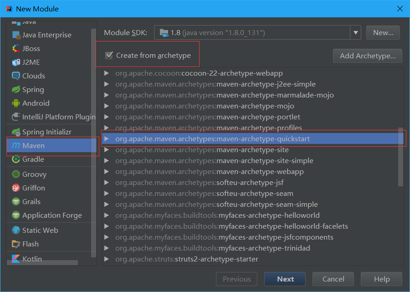The width and height of the screenshot is (410, 292).
Task: Click the Flash folder icon
Action: [16, 244]
